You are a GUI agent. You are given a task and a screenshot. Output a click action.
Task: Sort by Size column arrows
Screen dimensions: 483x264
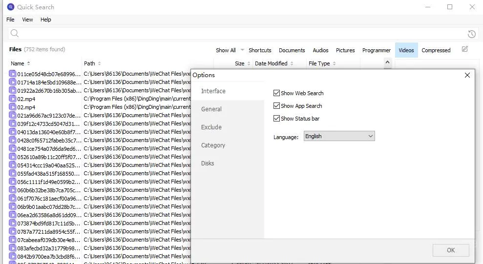249,63
